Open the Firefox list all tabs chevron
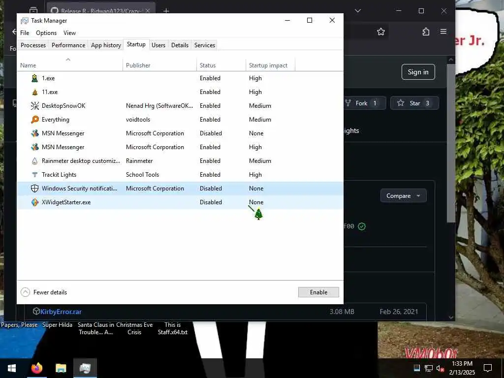 click(x=358, y=11)
